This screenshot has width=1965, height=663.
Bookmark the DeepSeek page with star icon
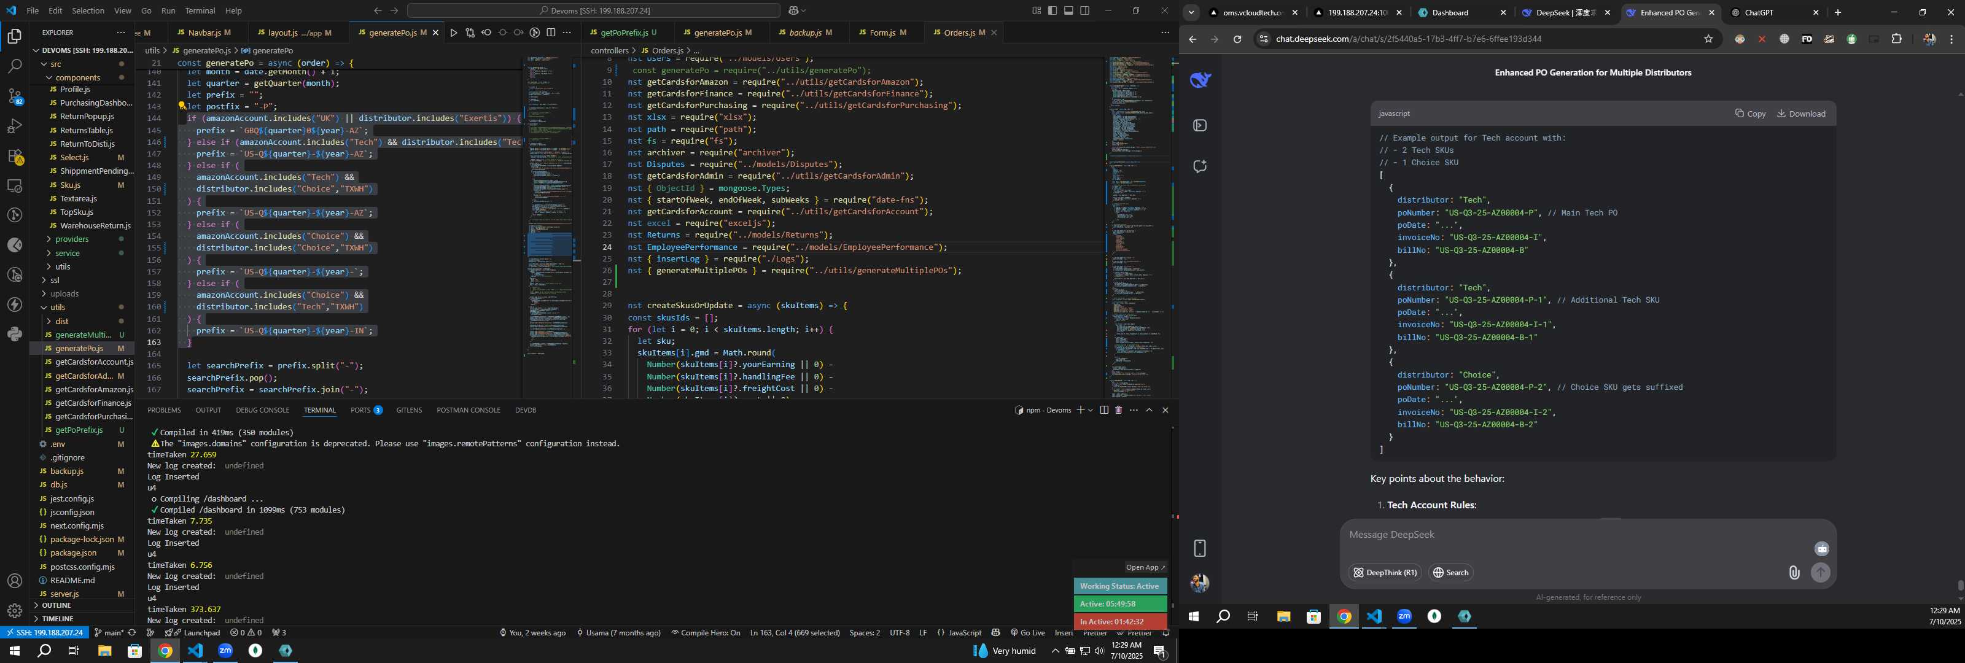click(1708, 39)
